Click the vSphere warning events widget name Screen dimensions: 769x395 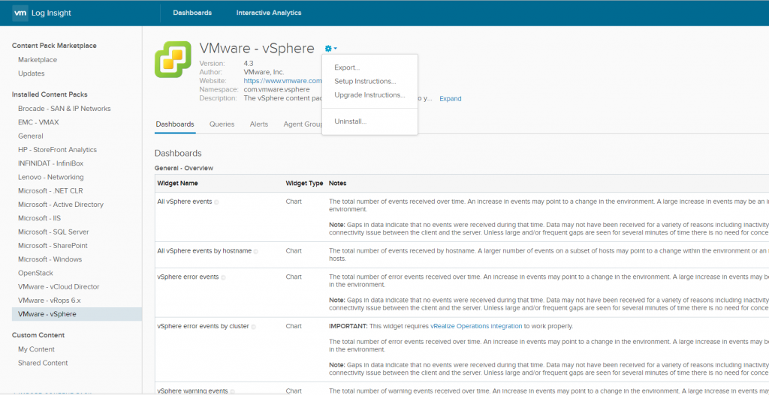[192, 391]
